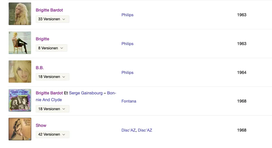Open the B.B. album cover thumbnail

(x=20, y=72)
